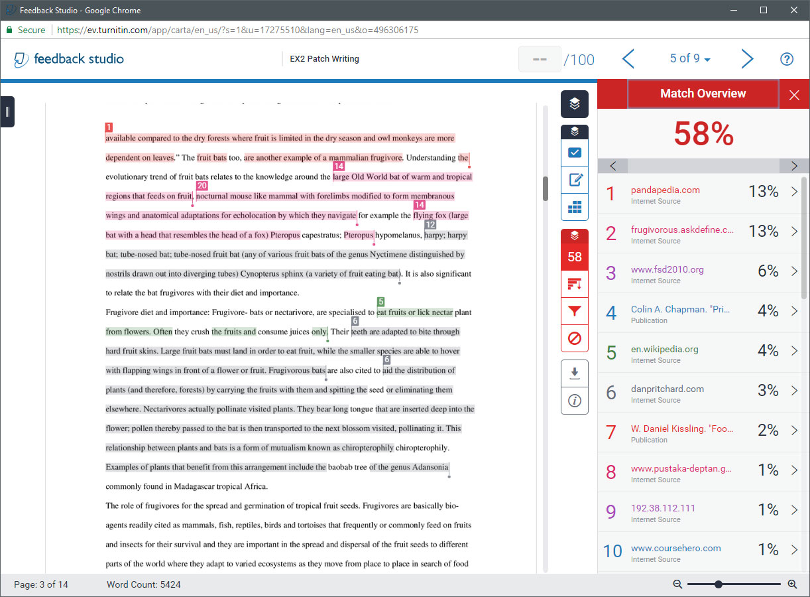Image resolution: width=810 pixels, height=597 pixels.
Task: Open the left side panel handle
Action: pos(7,111)
